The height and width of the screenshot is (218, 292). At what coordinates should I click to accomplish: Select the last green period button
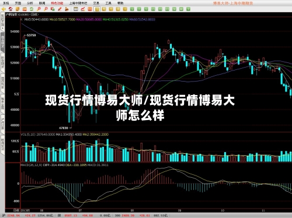click(x=188, y=9)
